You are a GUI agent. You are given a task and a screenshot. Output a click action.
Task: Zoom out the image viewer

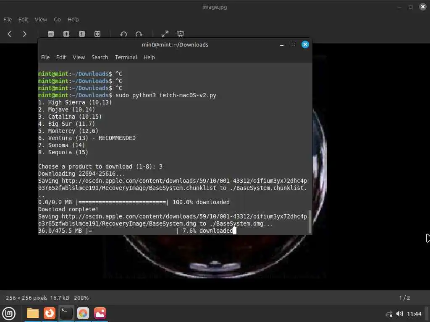51,34
